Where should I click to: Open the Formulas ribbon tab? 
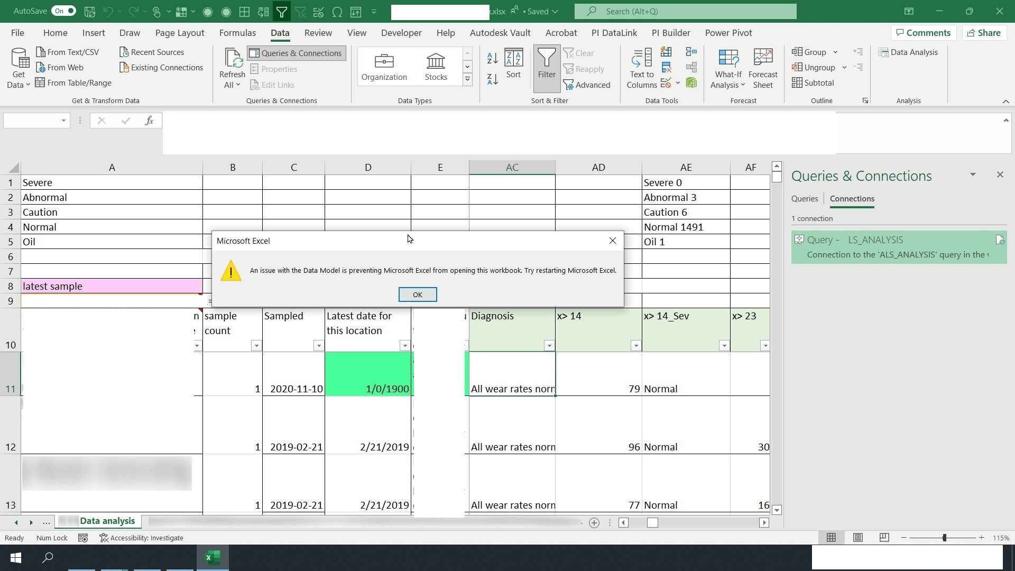pos(237,33)
